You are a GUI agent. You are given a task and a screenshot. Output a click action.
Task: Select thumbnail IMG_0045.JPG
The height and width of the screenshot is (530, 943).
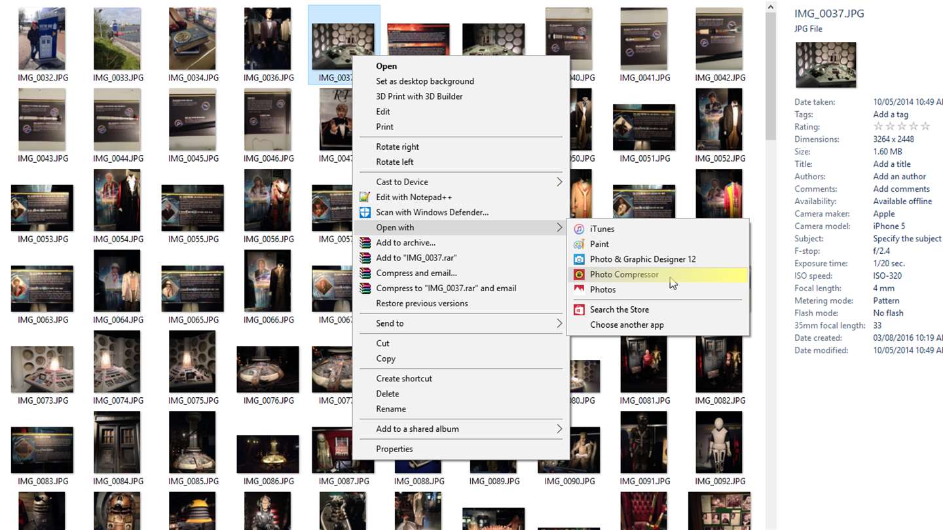click(x=193, y=120)
